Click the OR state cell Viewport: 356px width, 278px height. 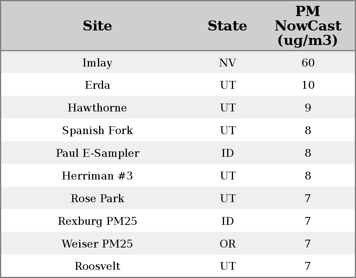227,244
